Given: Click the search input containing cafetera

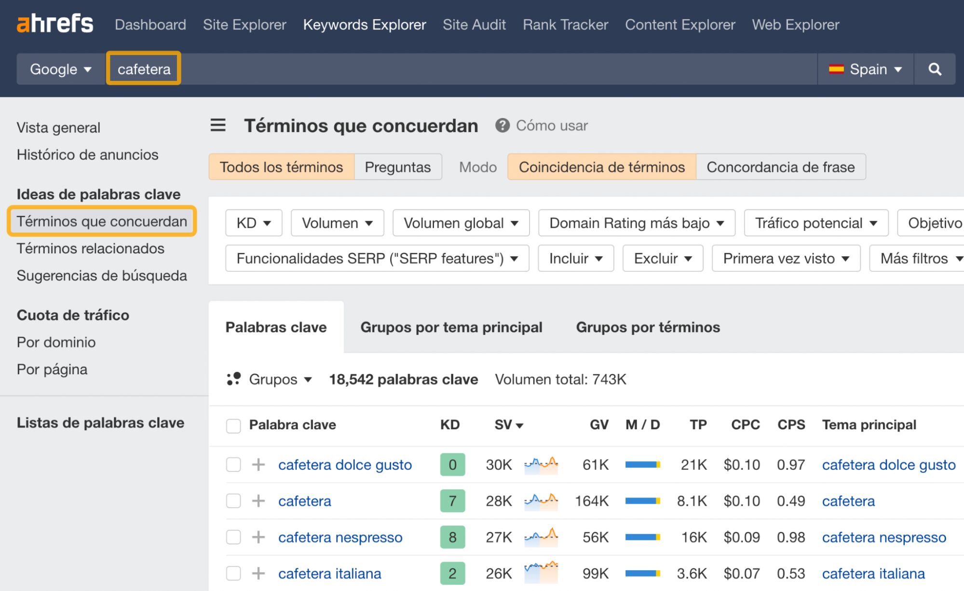Looking at the screenshot, I should (x=143, y=68).
